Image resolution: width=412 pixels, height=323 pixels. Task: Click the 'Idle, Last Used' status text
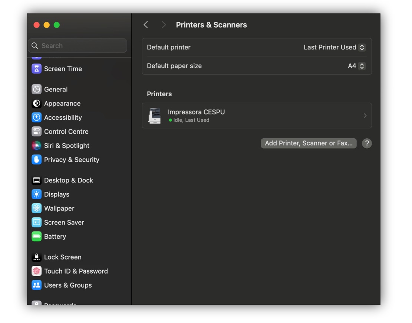point(191,120)
